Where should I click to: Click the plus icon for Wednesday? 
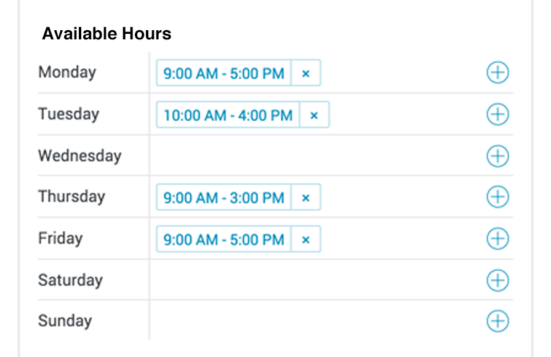[497, 156]
